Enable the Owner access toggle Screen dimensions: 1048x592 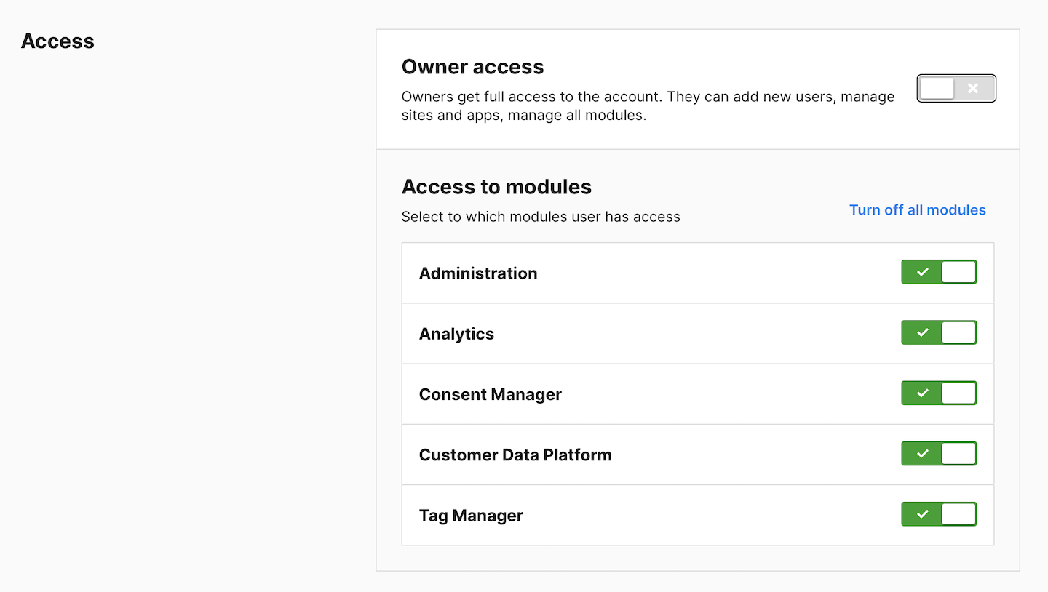956,89
